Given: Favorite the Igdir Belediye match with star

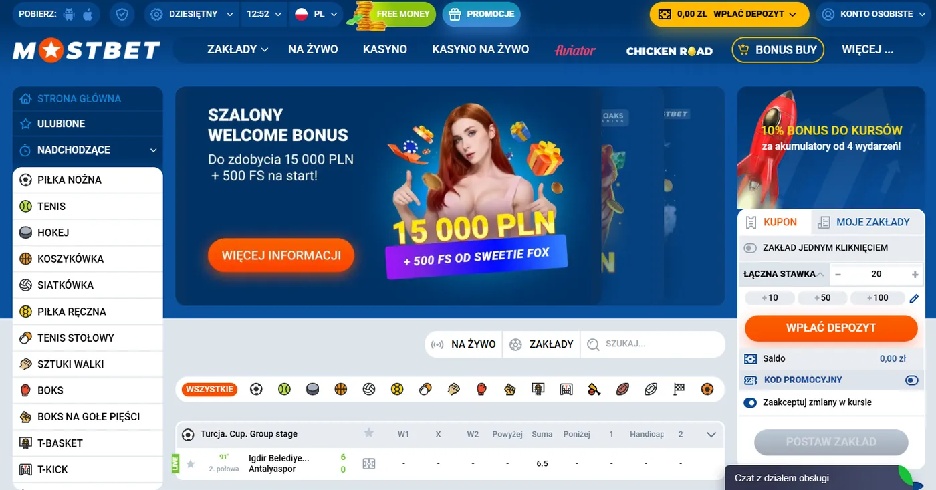Looking at the screenshot, I should click(x=191, y=463).
